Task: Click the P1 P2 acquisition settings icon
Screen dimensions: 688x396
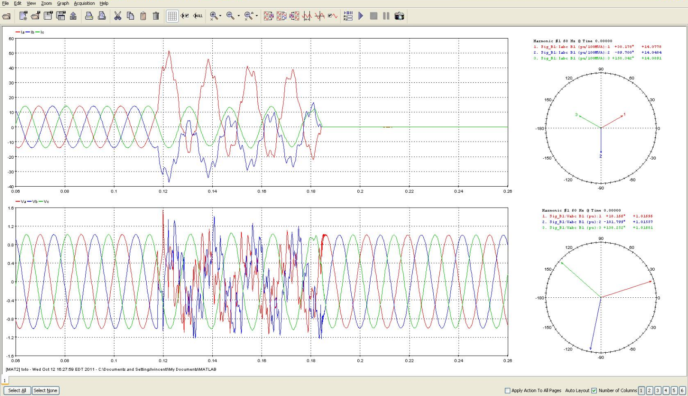Action: pyautogui.click(x=348, y=16)
